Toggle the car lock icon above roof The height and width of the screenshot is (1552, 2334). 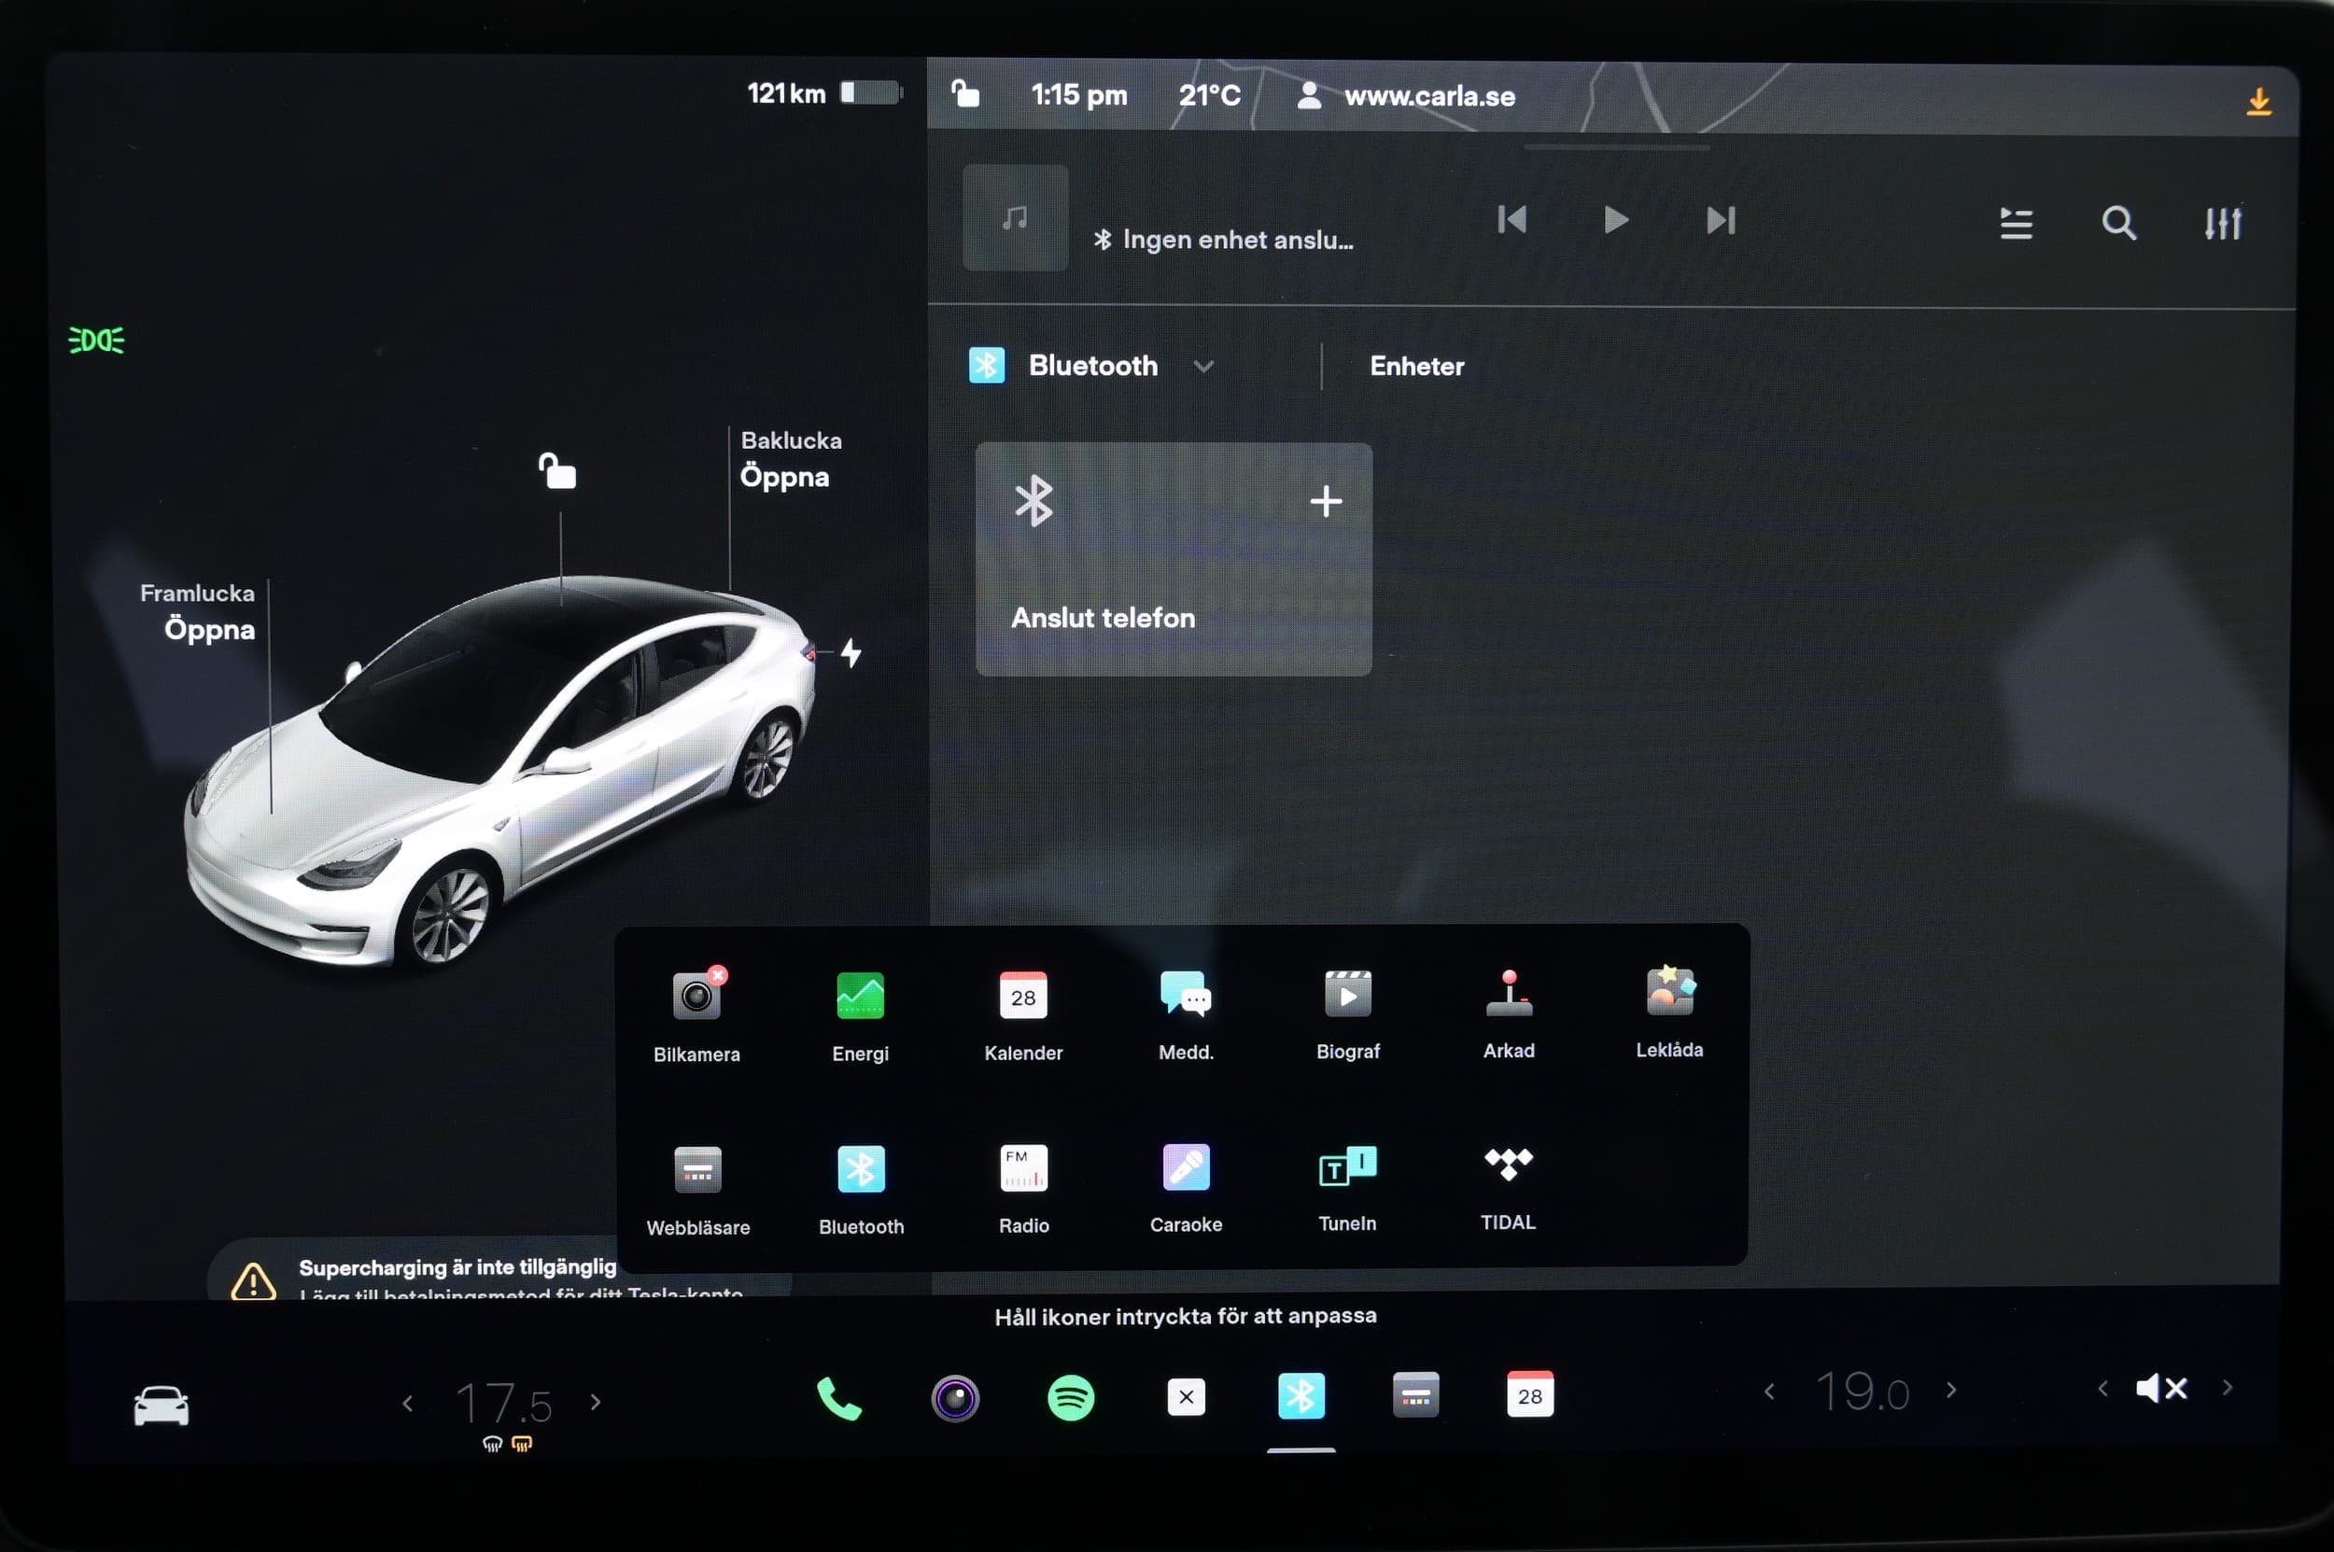coord(557,472)
